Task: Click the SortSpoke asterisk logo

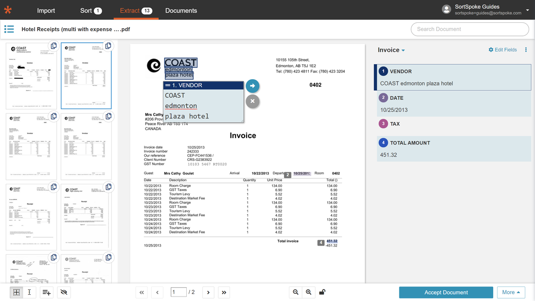Action: (x=8, y=10)
